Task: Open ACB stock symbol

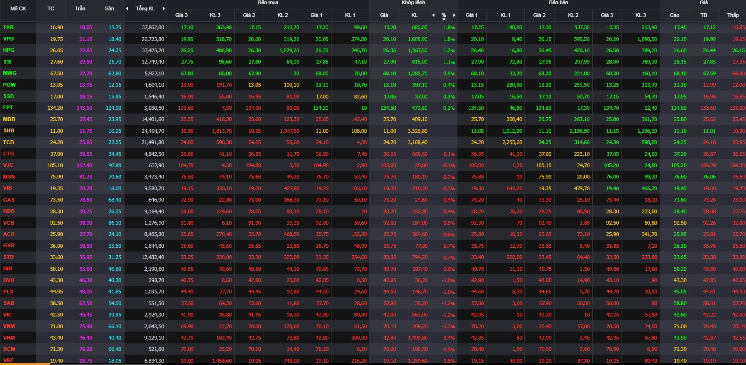Action: [8, 234]
